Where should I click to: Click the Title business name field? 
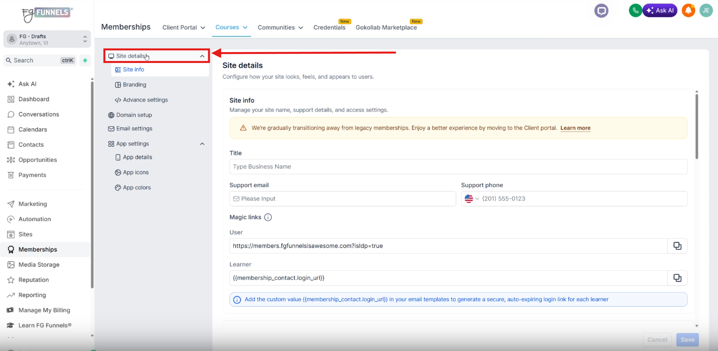pos(458,167)
